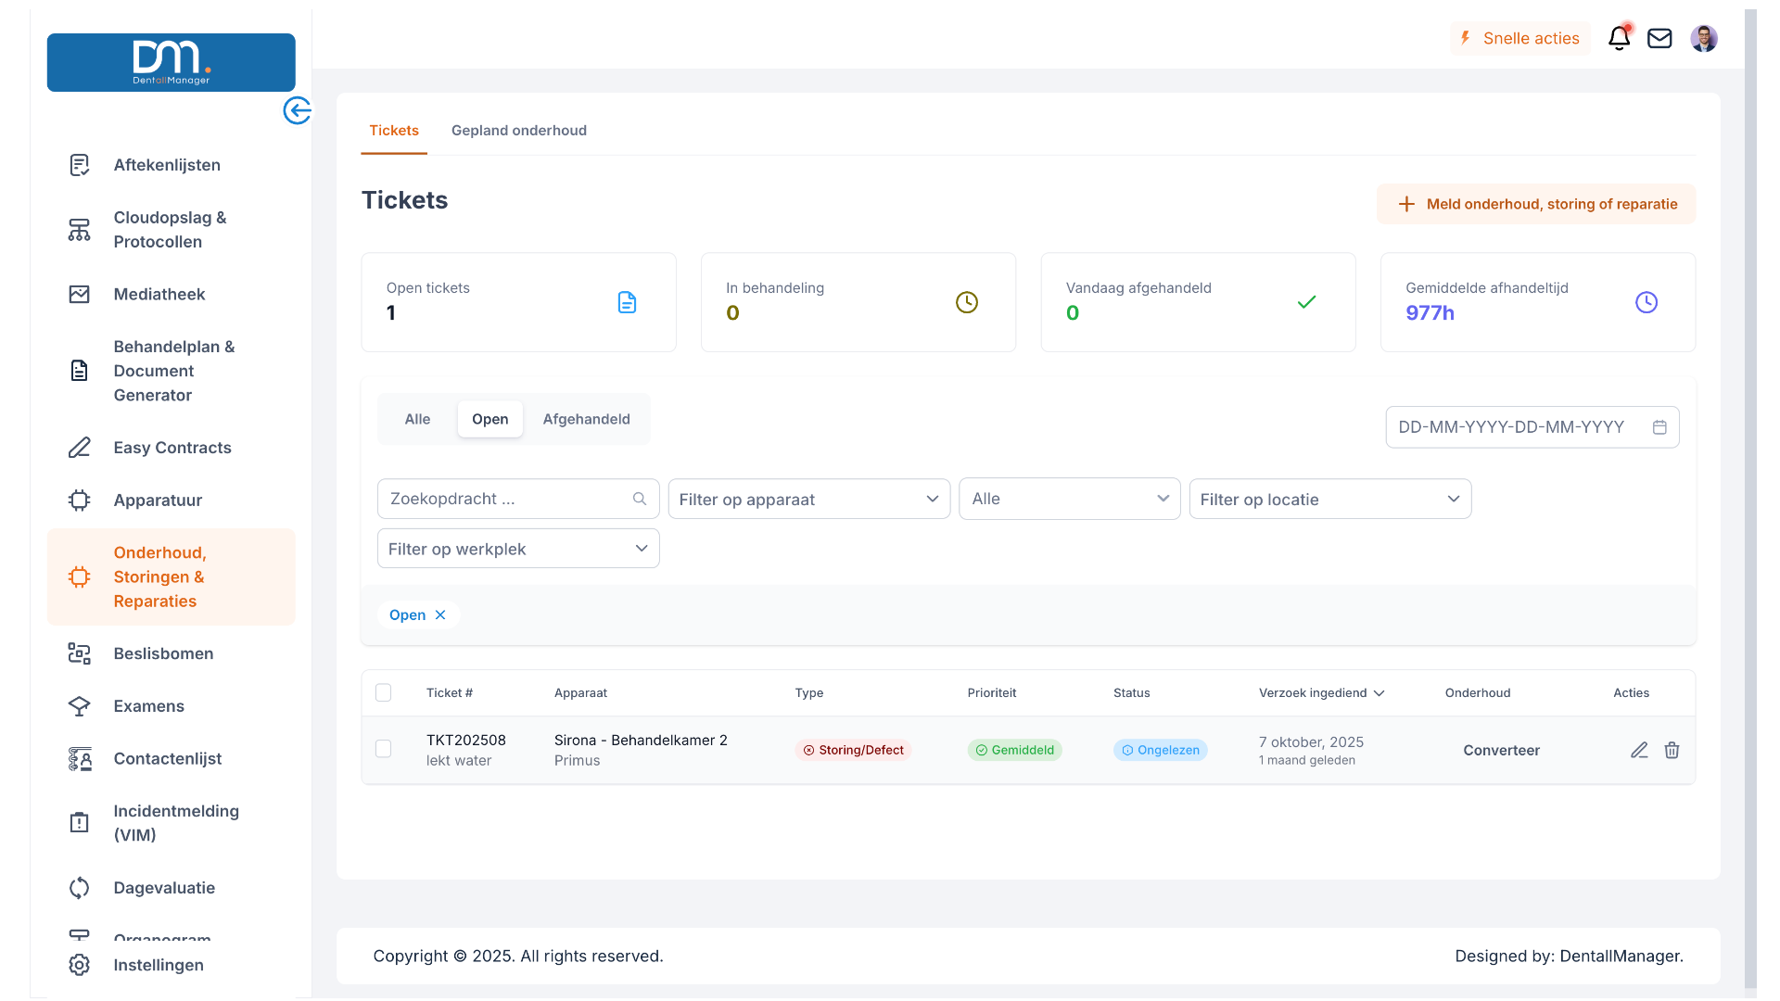Click Meld onderhoud, storing of reparatie button
Screen dimensions: 1780x1001
(1536, 204)
